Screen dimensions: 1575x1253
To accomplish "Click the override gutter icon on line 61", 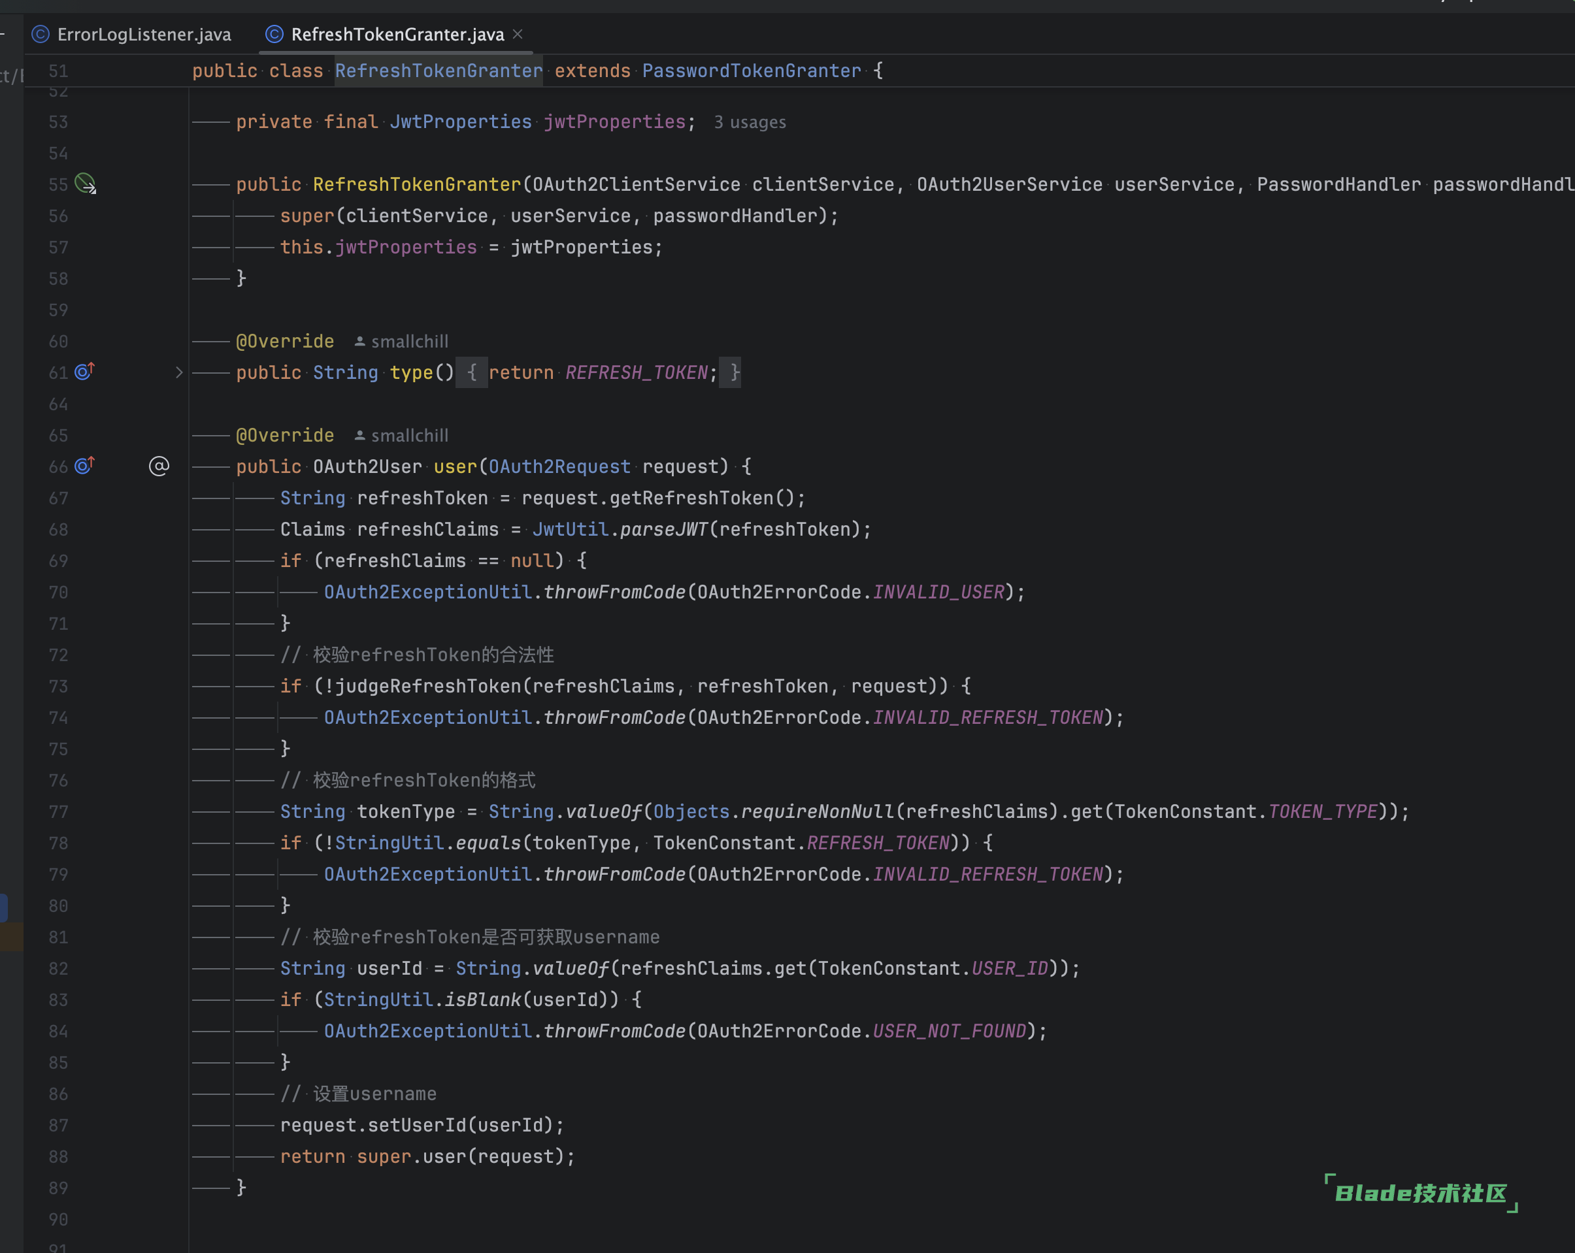I will (x=85, y=372).
